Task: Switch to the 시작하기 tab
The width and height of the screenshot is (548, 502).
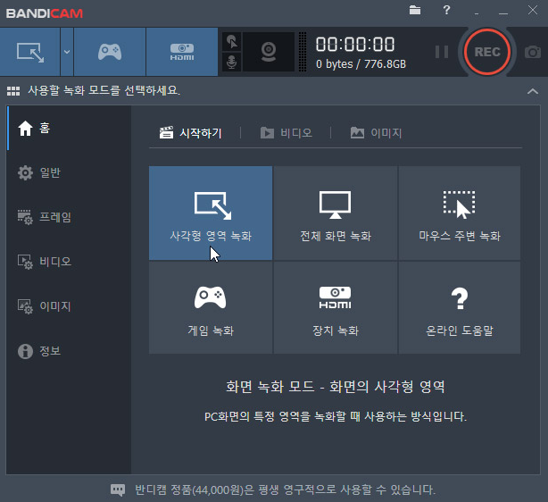Action: click(x=191, y=133)
